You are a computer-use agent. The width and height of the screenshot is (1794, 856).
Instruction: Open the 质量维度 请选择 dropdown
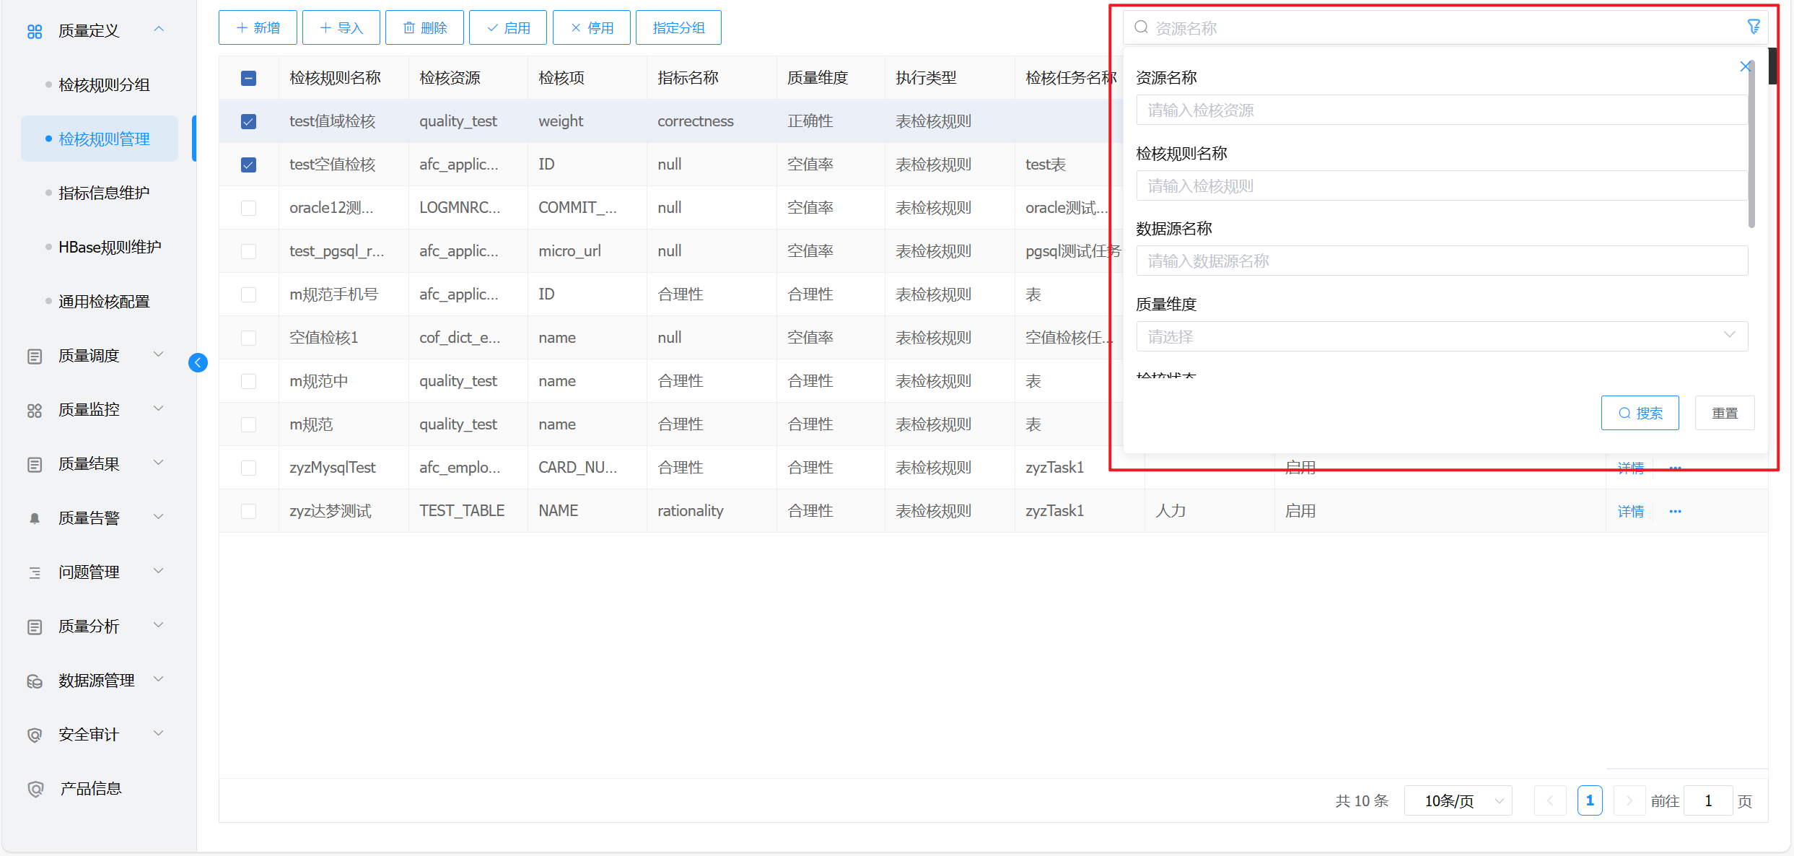(x=1441, y=336)
